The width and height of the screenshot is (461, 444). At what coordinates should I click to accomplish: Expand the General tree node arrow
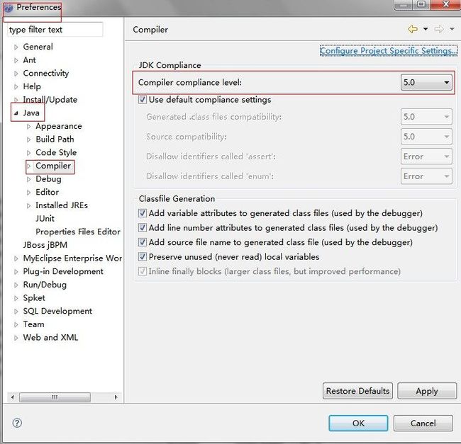[16, 47]
